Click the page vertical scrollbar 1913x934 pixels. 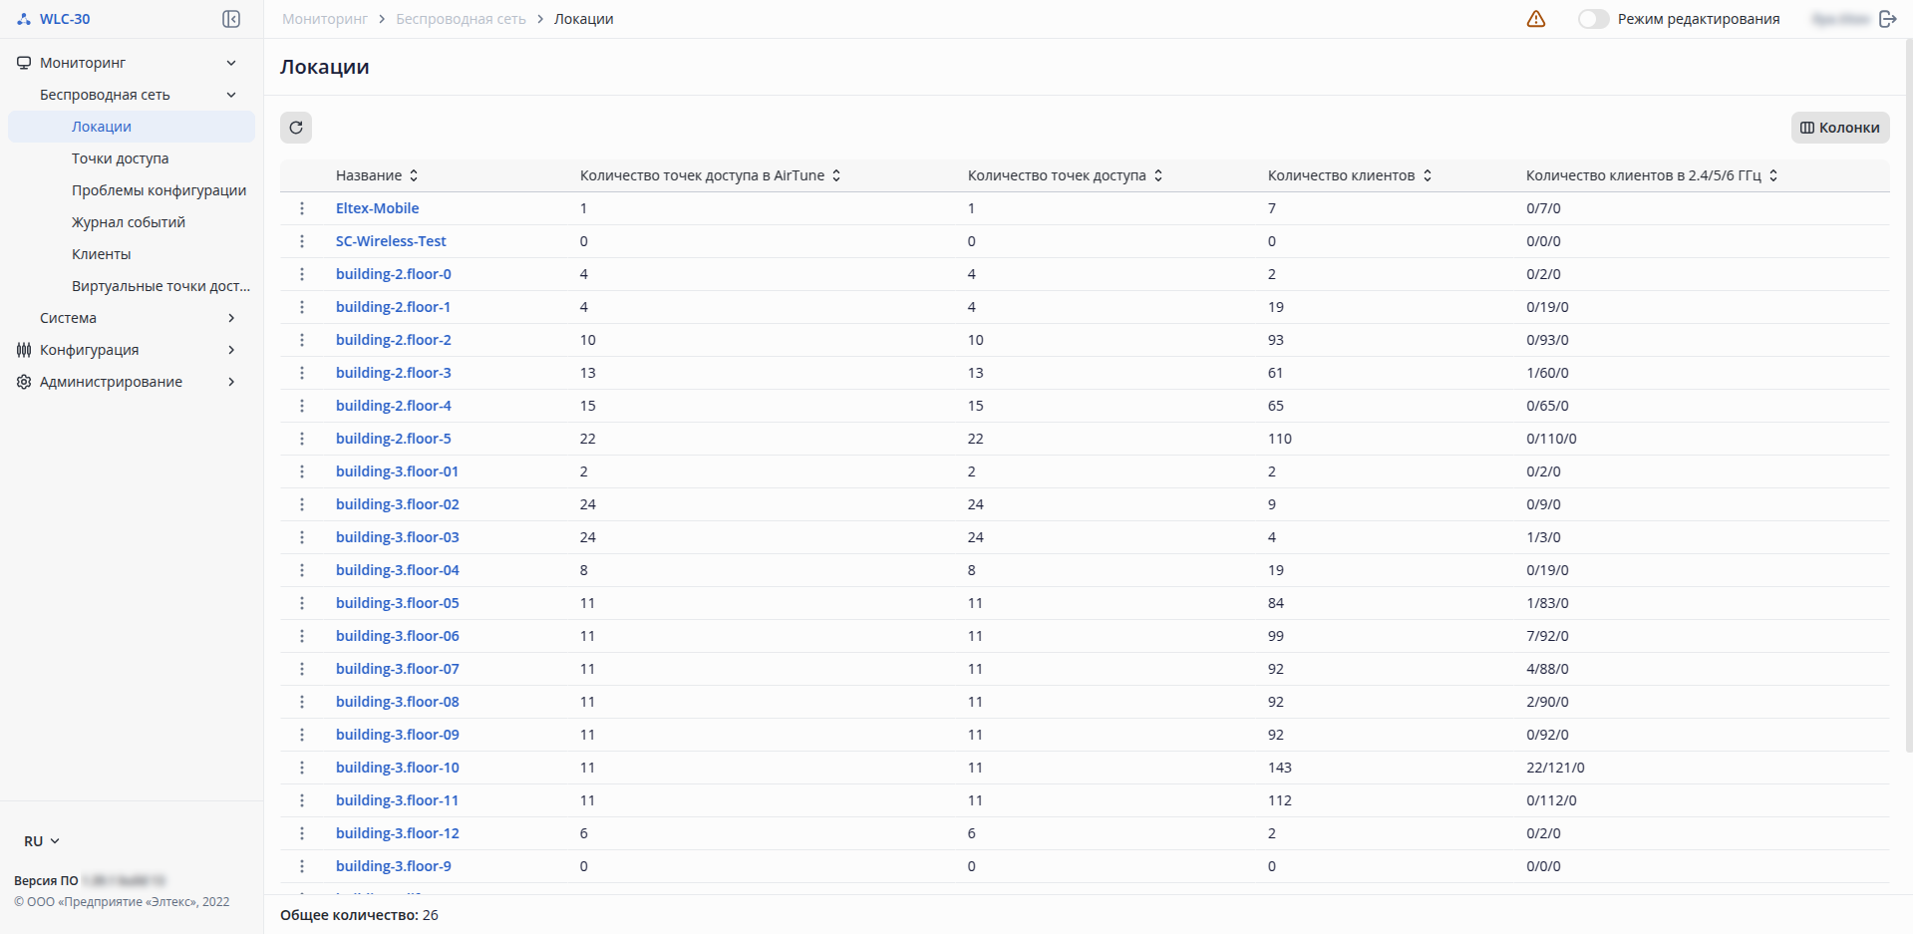pos(1908,399)
